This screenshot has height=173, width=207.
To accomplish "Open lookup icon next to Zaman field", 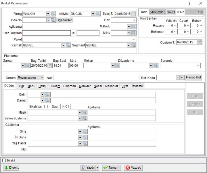I will click(x=28, y=65).
